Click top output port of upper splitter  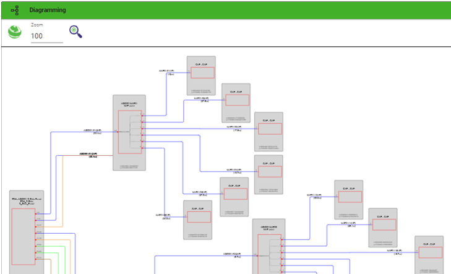(x=142, y=116)
